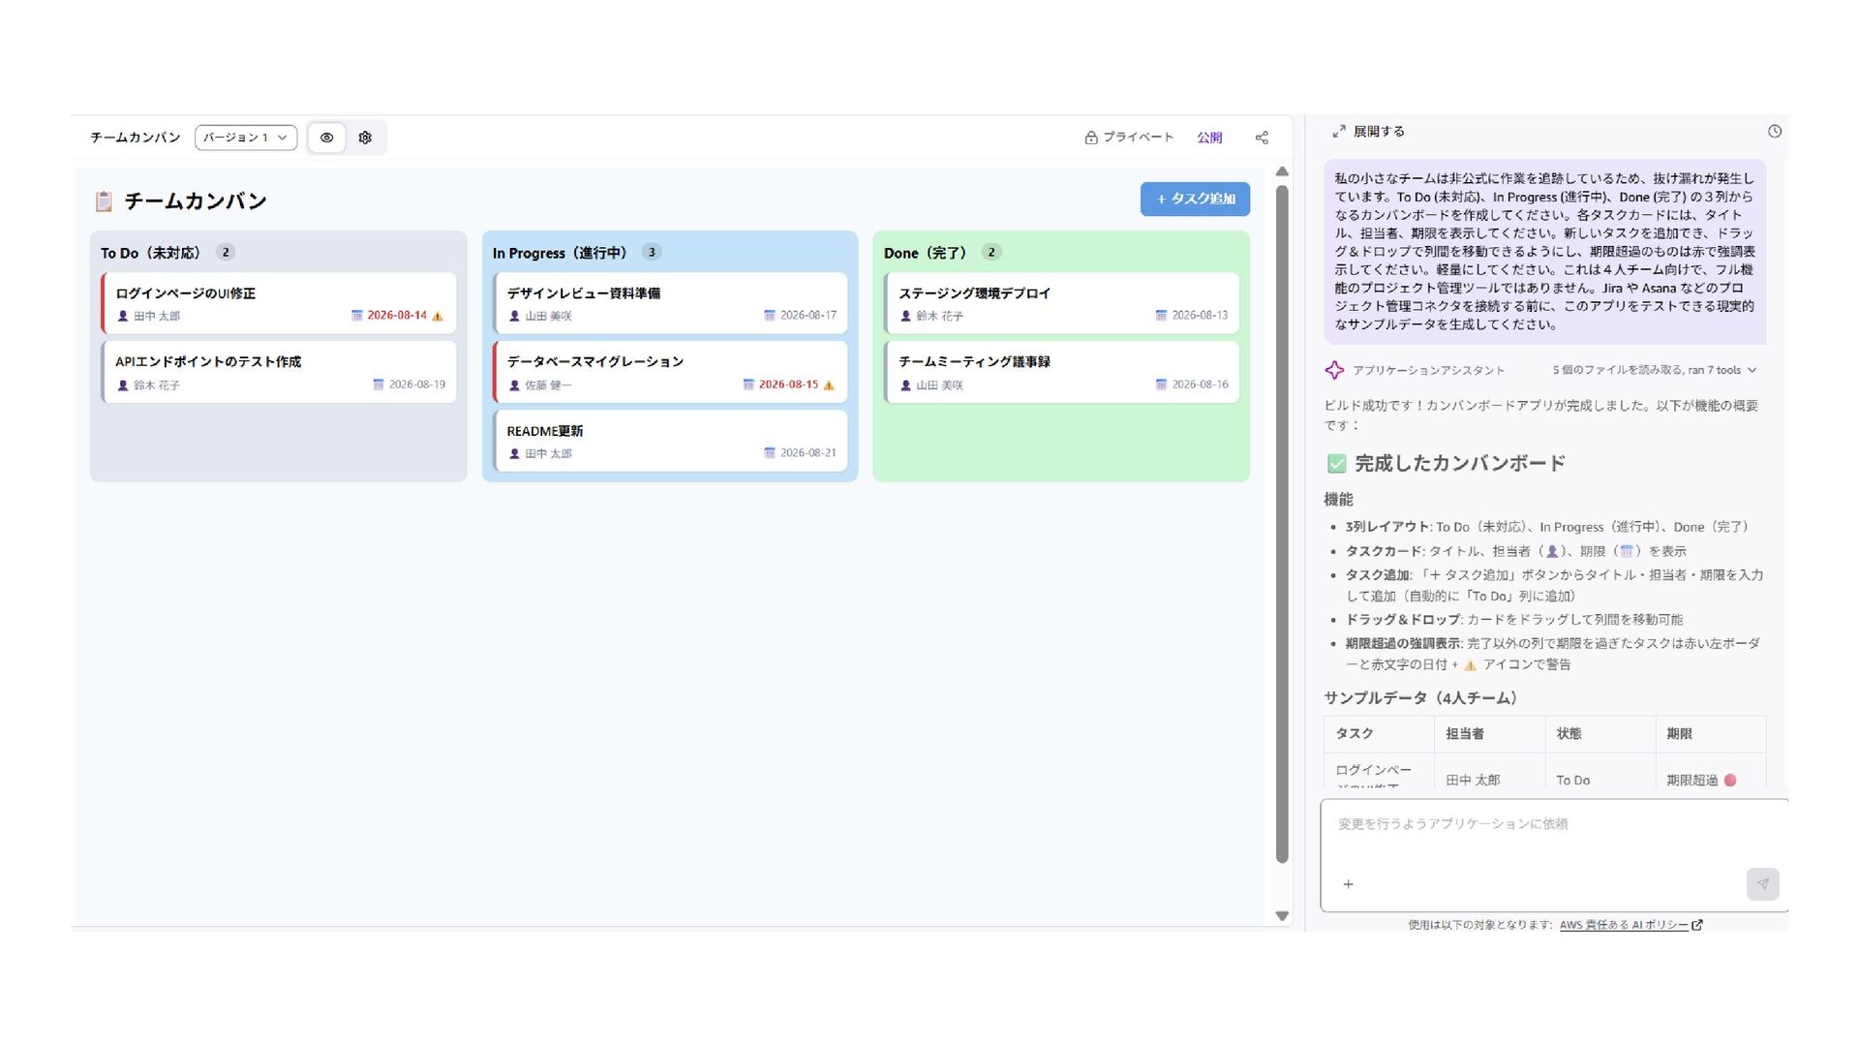Expand the ran 7 tools chevron
1859x1046 pixels.
1752,370
